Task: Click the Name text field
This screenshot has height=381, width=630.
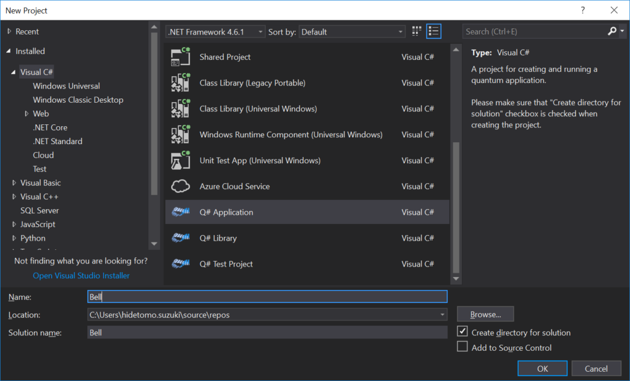Action: [267, 297]
